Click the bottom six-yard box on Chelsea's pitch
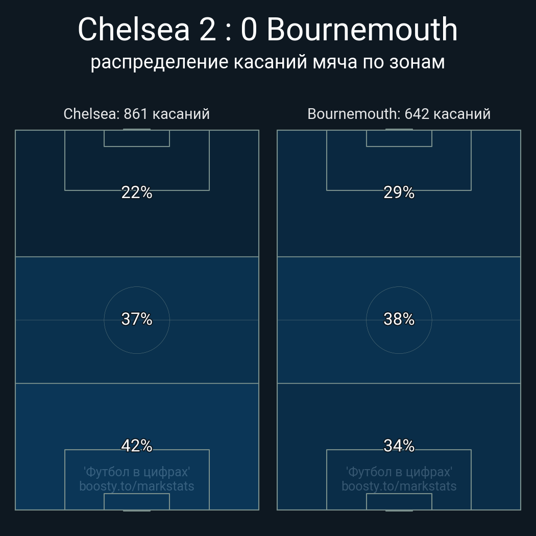Viewport: 536px width, 536px height. tap(137, 502)
